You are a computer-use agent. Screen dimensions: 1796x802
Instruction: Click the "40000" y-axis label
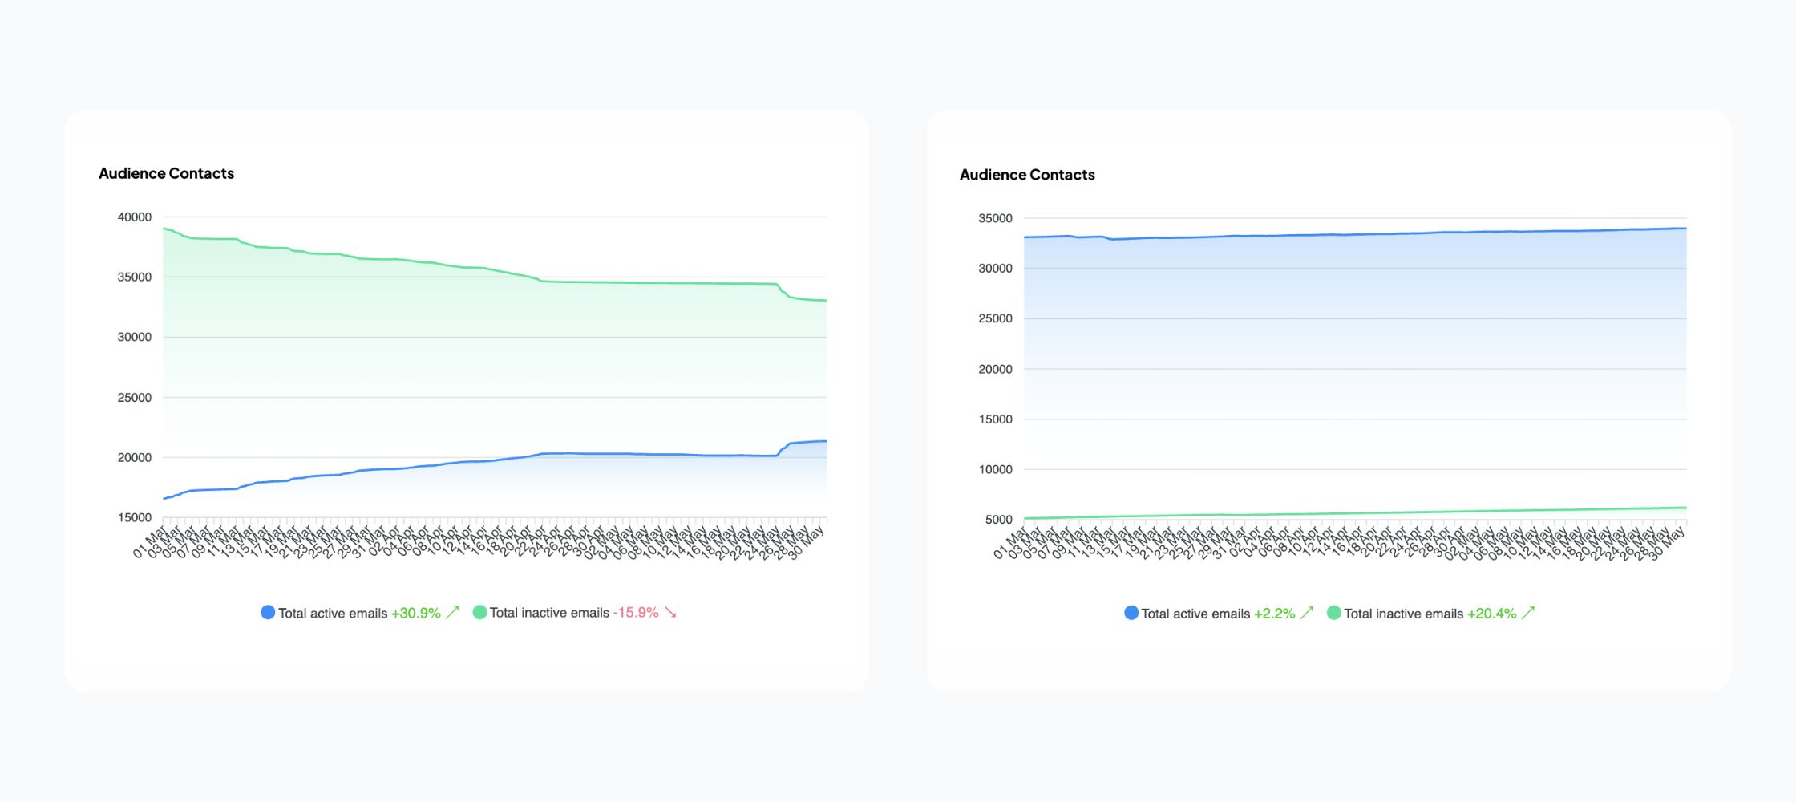click(135, 217)
